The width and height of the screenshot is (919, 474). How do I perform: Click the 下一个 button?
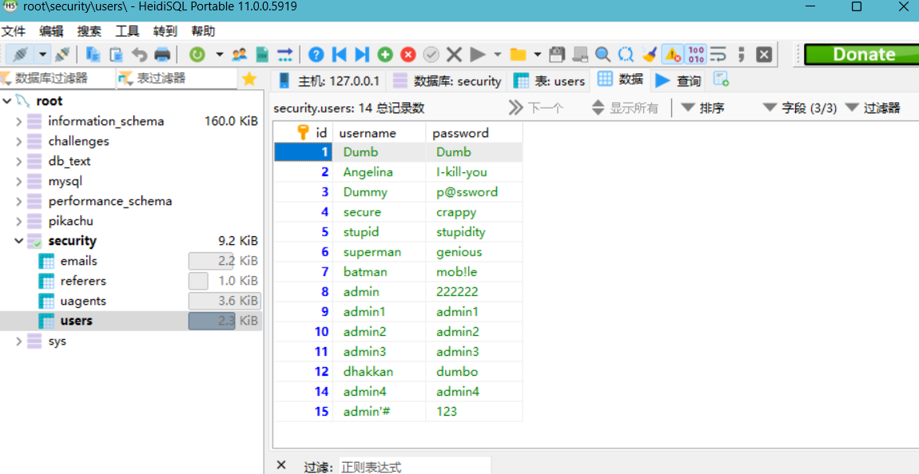click(536, 108)
